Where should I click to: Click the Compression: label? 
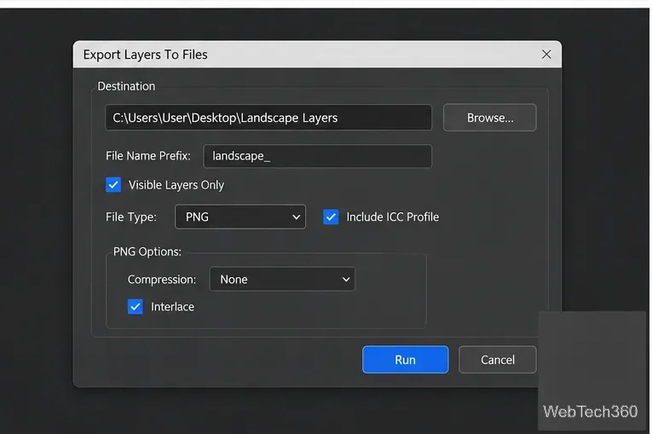click(162, 279)
